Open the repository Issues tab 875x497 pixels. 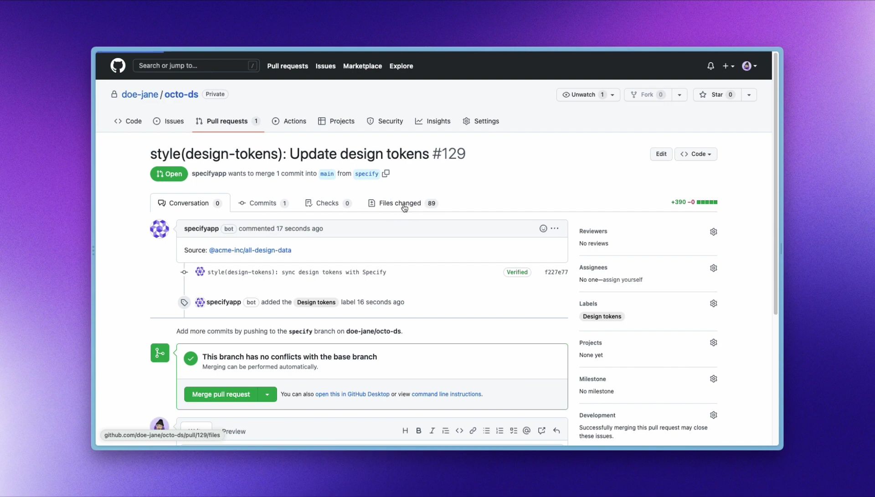point(169,121)
